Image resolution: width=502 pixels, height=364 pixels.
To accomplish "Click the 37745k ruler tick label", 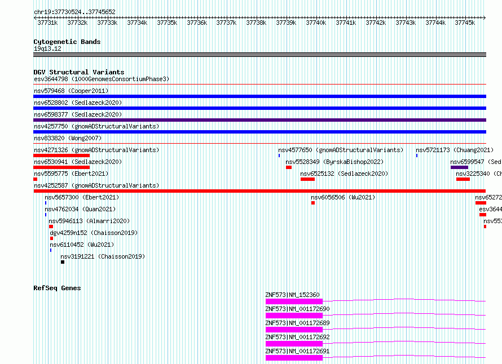I will (x=465, y=23).
